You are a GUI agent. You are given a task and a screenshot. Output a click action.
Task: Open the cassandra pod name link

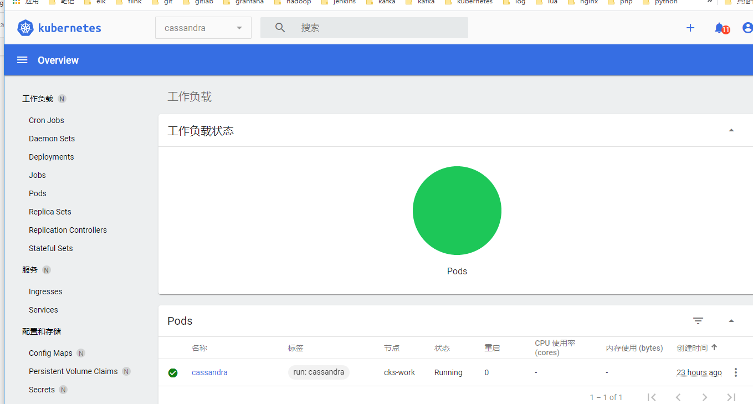209,372
